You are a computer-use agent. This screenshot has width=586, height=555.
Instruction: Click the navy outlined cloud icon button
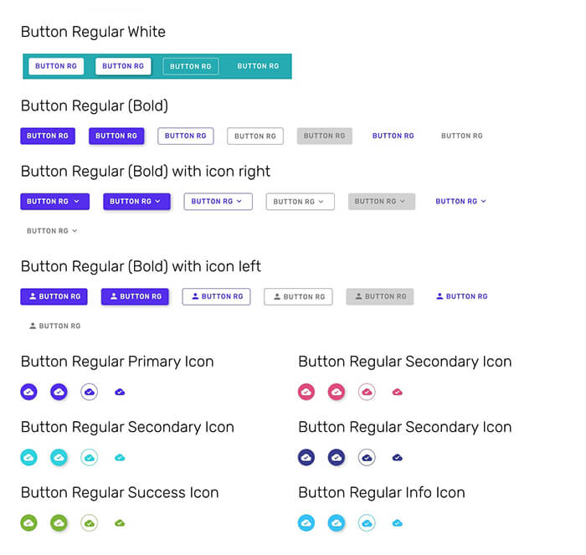(x=367, y=457)
